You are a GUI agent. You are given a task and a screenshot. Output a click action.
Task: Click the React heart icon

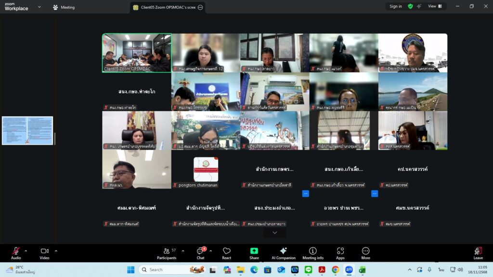click(226, 253)
